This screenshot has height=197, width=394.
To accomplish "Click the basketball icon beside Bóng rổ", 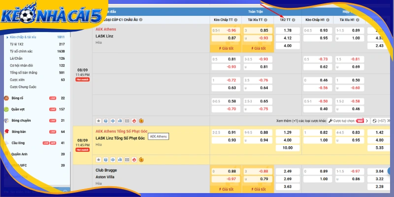I will pyautogui.click(x=6, y=98).
